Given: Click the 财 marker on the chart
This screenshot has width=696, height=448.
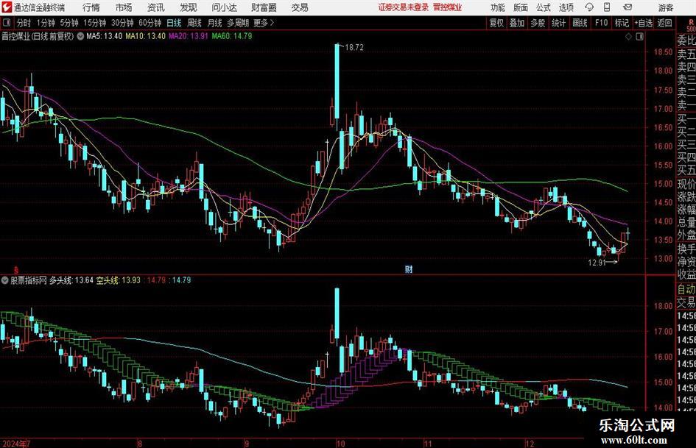Looking at the screenshot, I should click(408, 269).
